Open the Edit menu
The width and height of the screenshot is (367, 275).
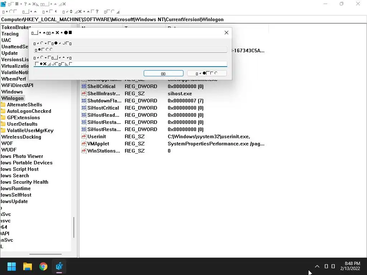pyautogui.click(x=29, y=11)
